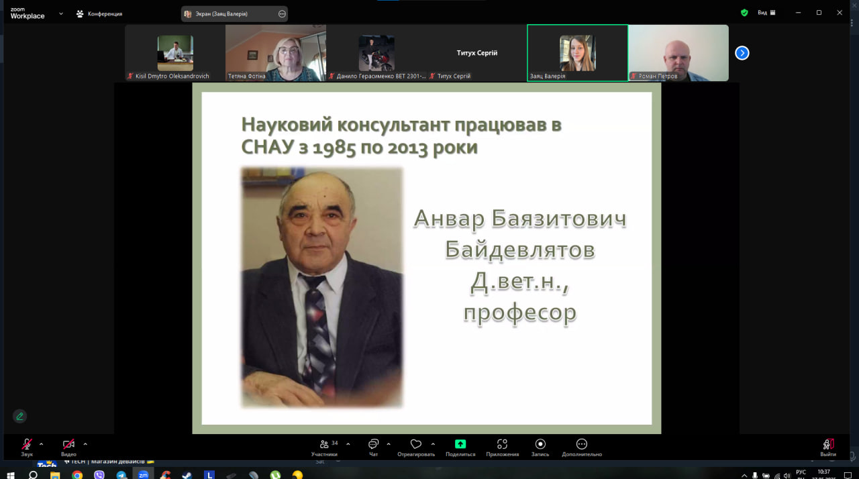The image size is (859, 479).
Task: Open options for the Экран (Заяц Валерія) tab
Action: (281, 13)
